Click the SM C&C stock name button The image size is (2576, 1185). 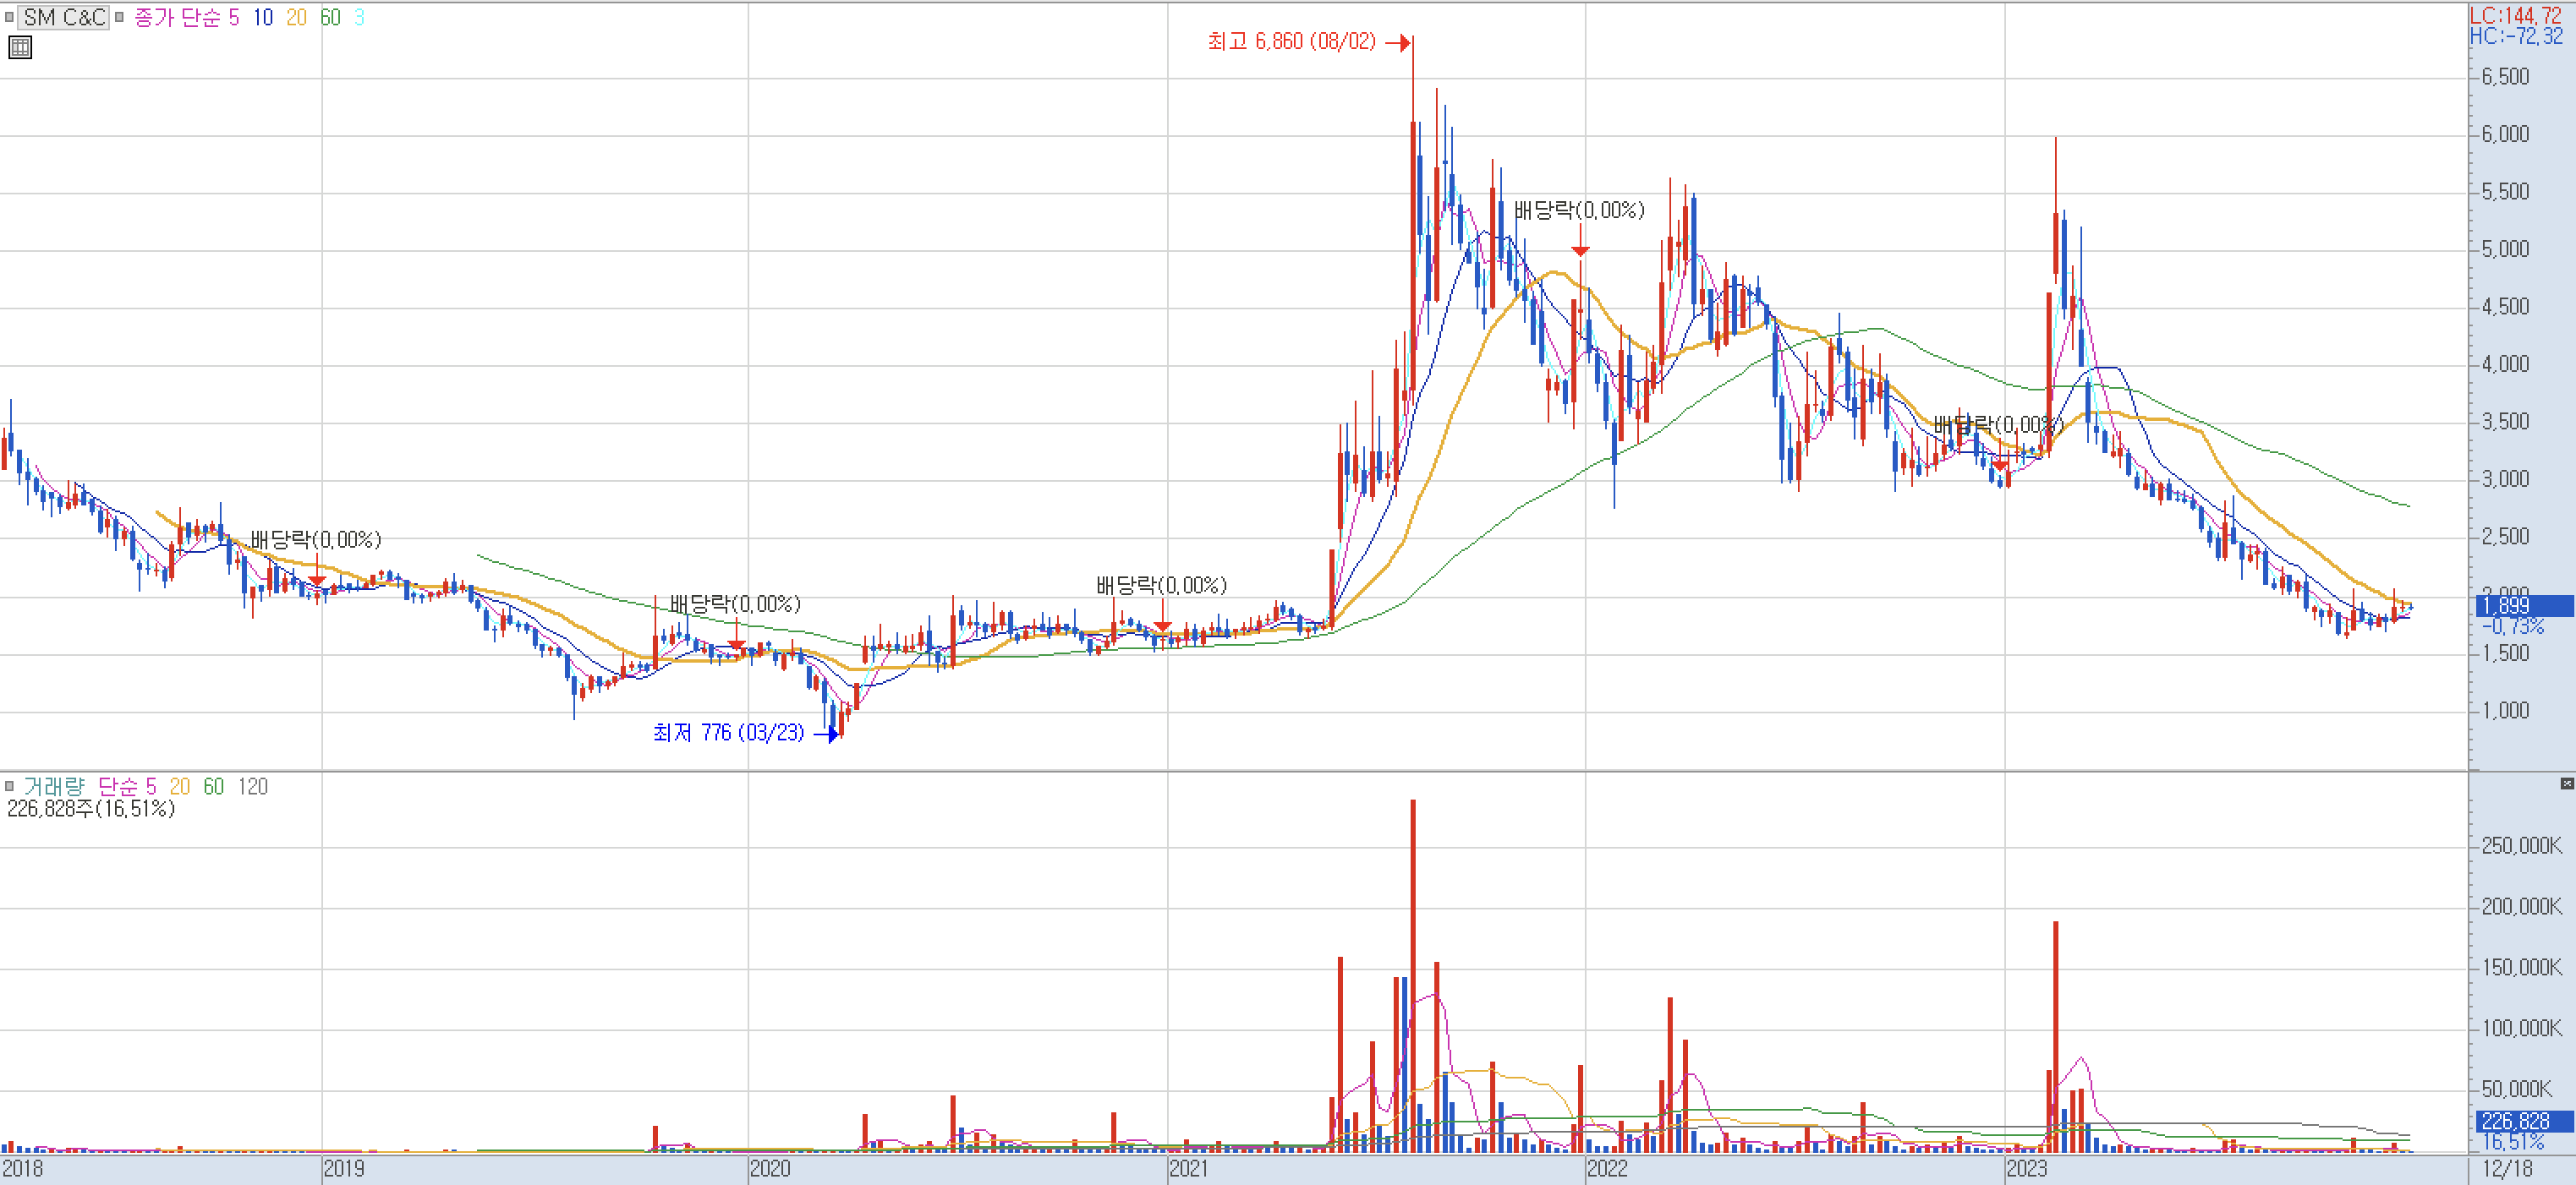(64, 17)
